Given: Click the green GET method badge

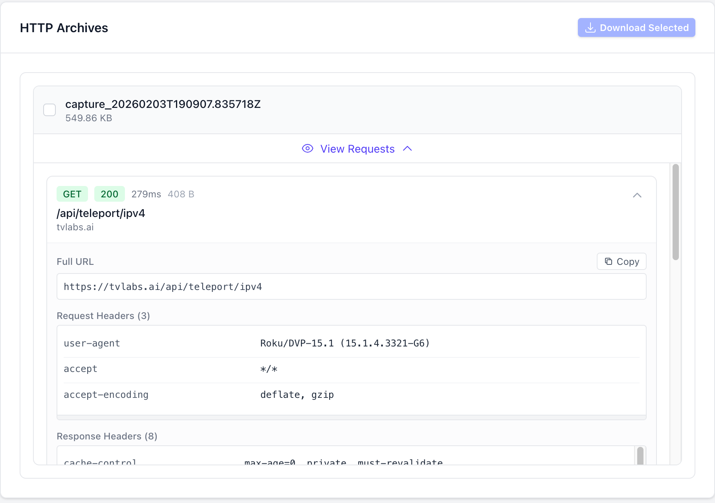Looking at the screenshot, I should click(x=72, y=194).
